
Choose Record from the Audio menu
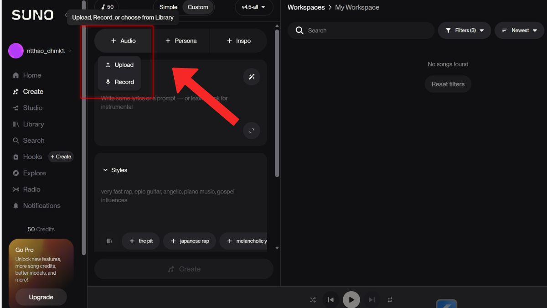[119, 82]
